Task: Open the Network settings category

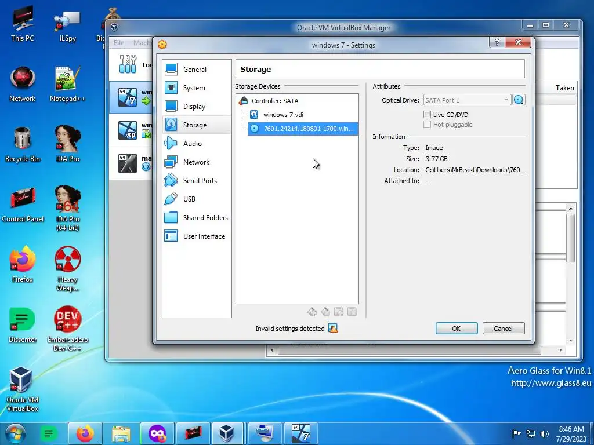Action: [197, 162]
